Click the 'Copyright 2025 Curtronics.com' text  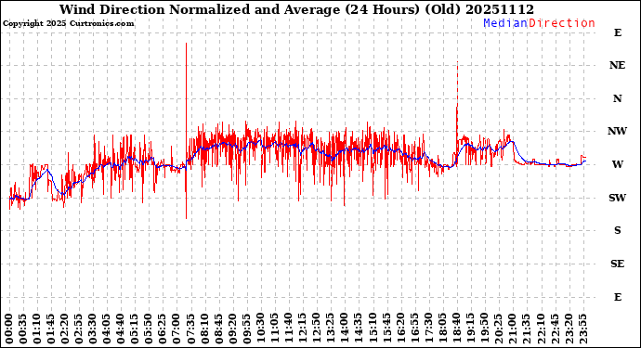tap(68, 24)
